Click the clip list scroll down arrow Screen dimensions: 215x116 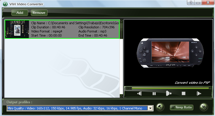pyautogui.click(x=121, y=96)
